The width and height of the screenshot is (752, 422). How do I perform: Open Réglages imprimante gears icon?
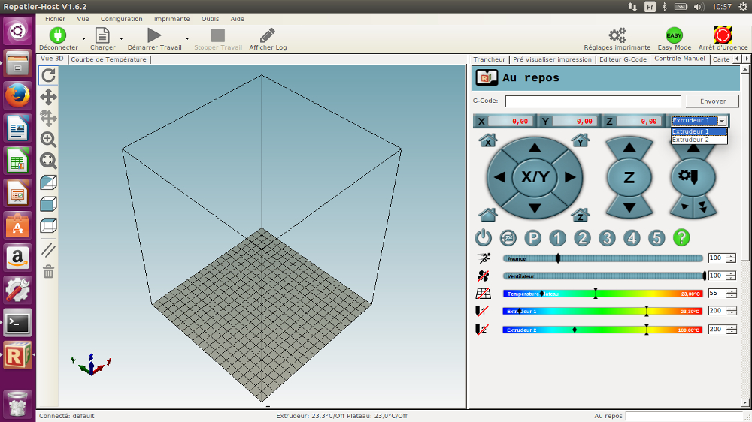point(617,35)
